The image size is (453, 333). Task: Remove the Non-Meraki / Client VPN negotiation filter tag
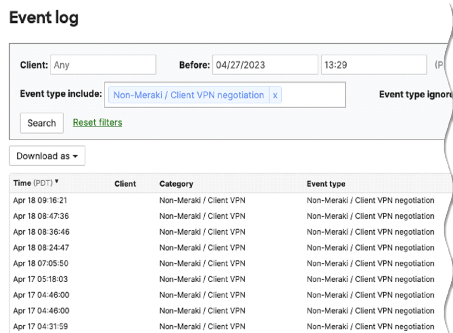(275, 95)
